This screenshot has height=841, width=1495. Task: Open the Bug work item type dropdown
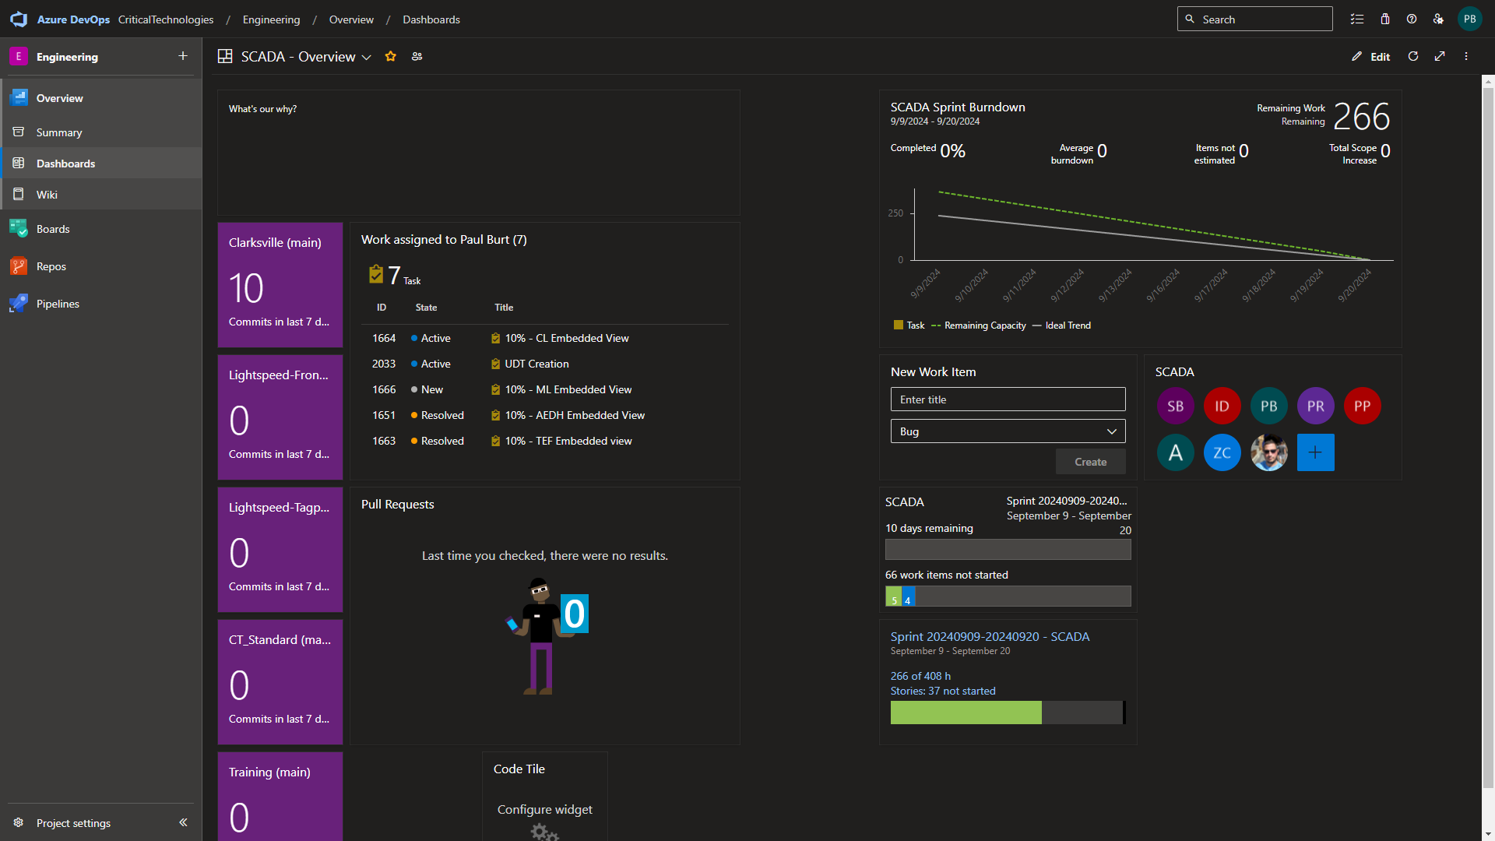click(x=1008, y=431)
